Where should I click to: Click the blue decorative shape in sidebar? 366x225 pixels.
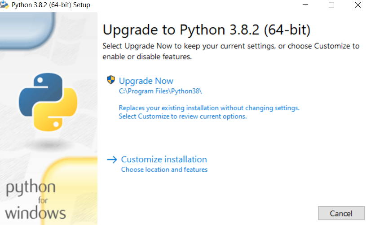(27, 30)
